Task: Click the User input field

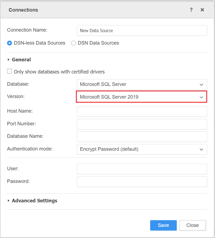Action: coord(142,169)
